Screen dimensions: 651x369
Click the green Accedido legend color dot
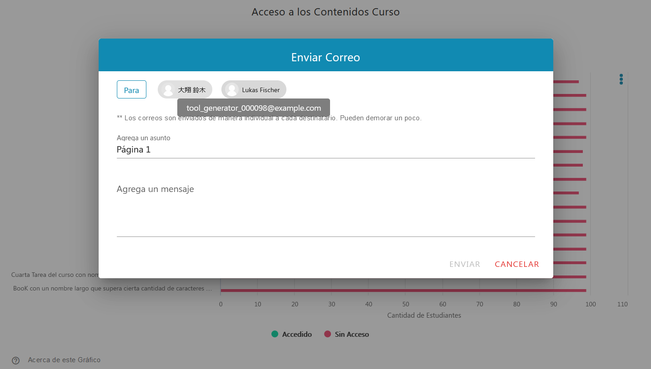click(275, 334)
